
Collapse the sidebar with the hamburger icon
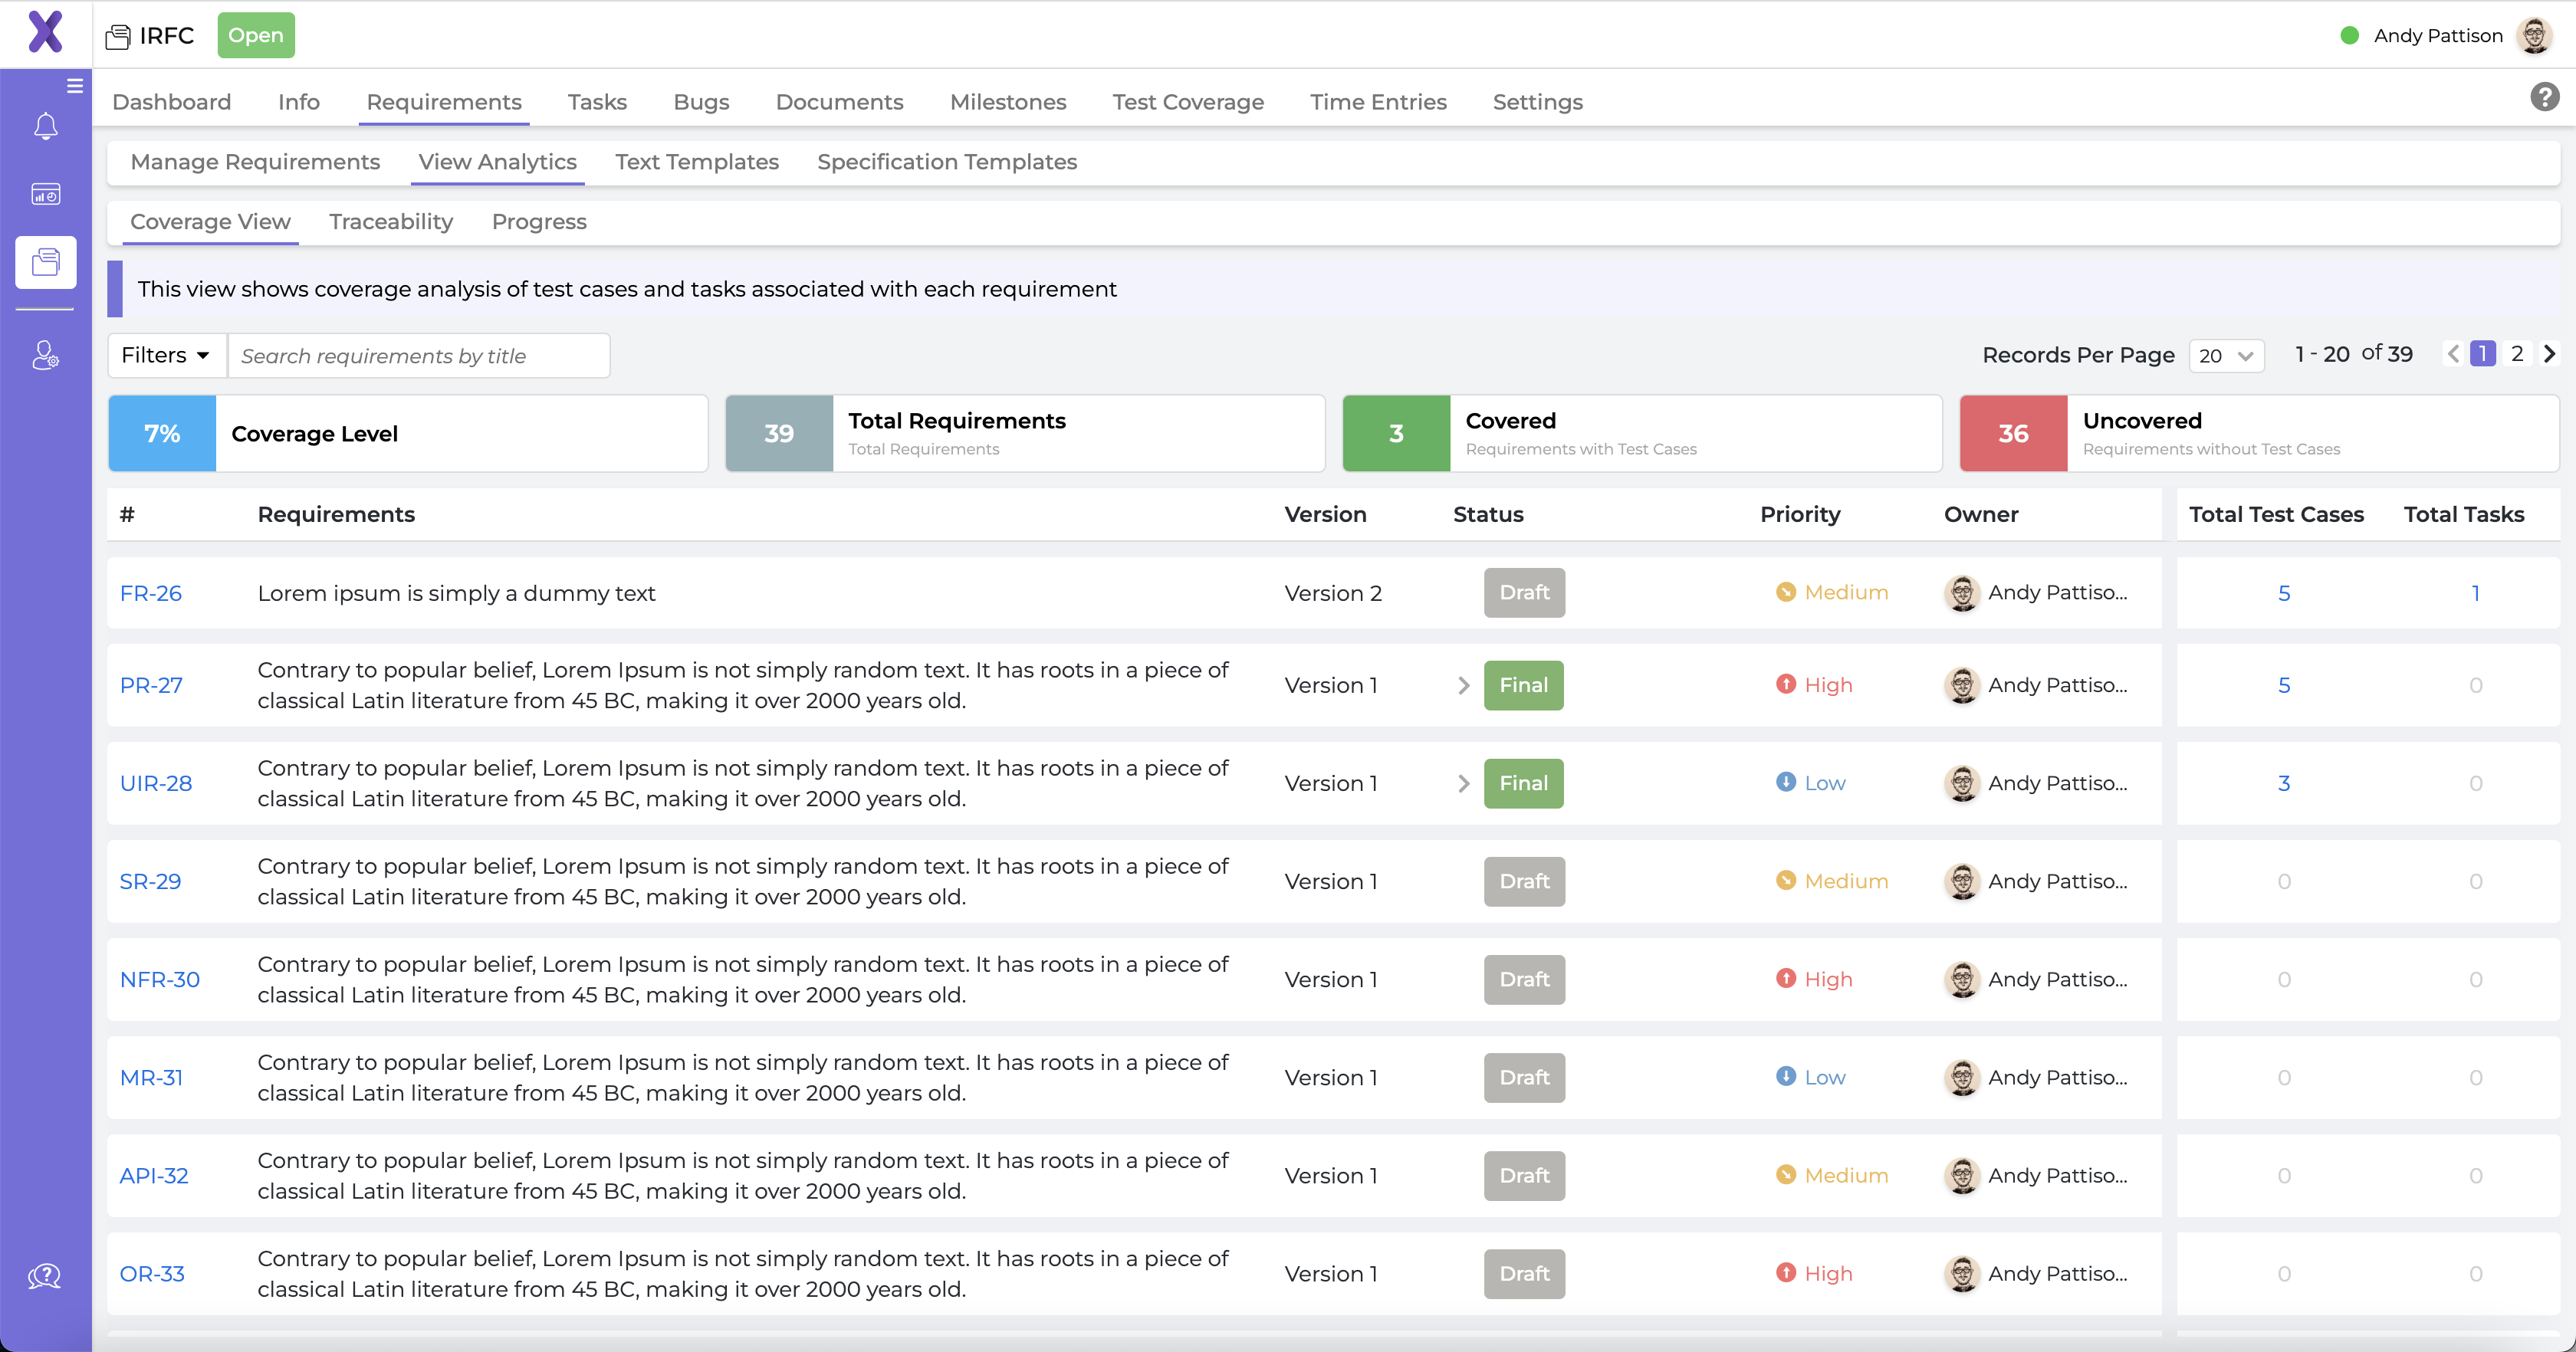pos(76,85)
